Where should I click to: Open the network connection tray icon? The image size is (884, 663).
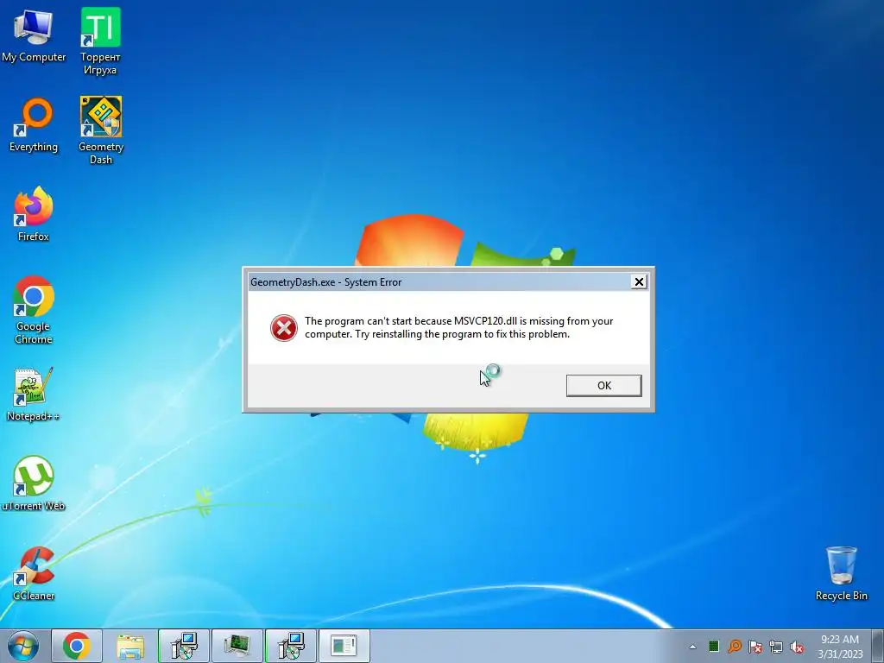[776, 647]
